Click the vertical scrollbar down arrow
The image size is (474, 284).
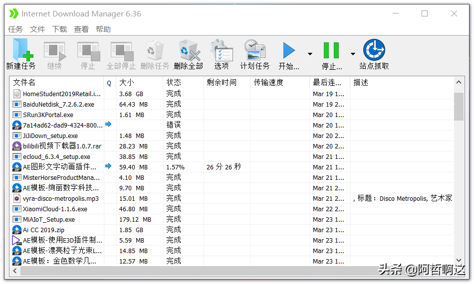[459, 260]
